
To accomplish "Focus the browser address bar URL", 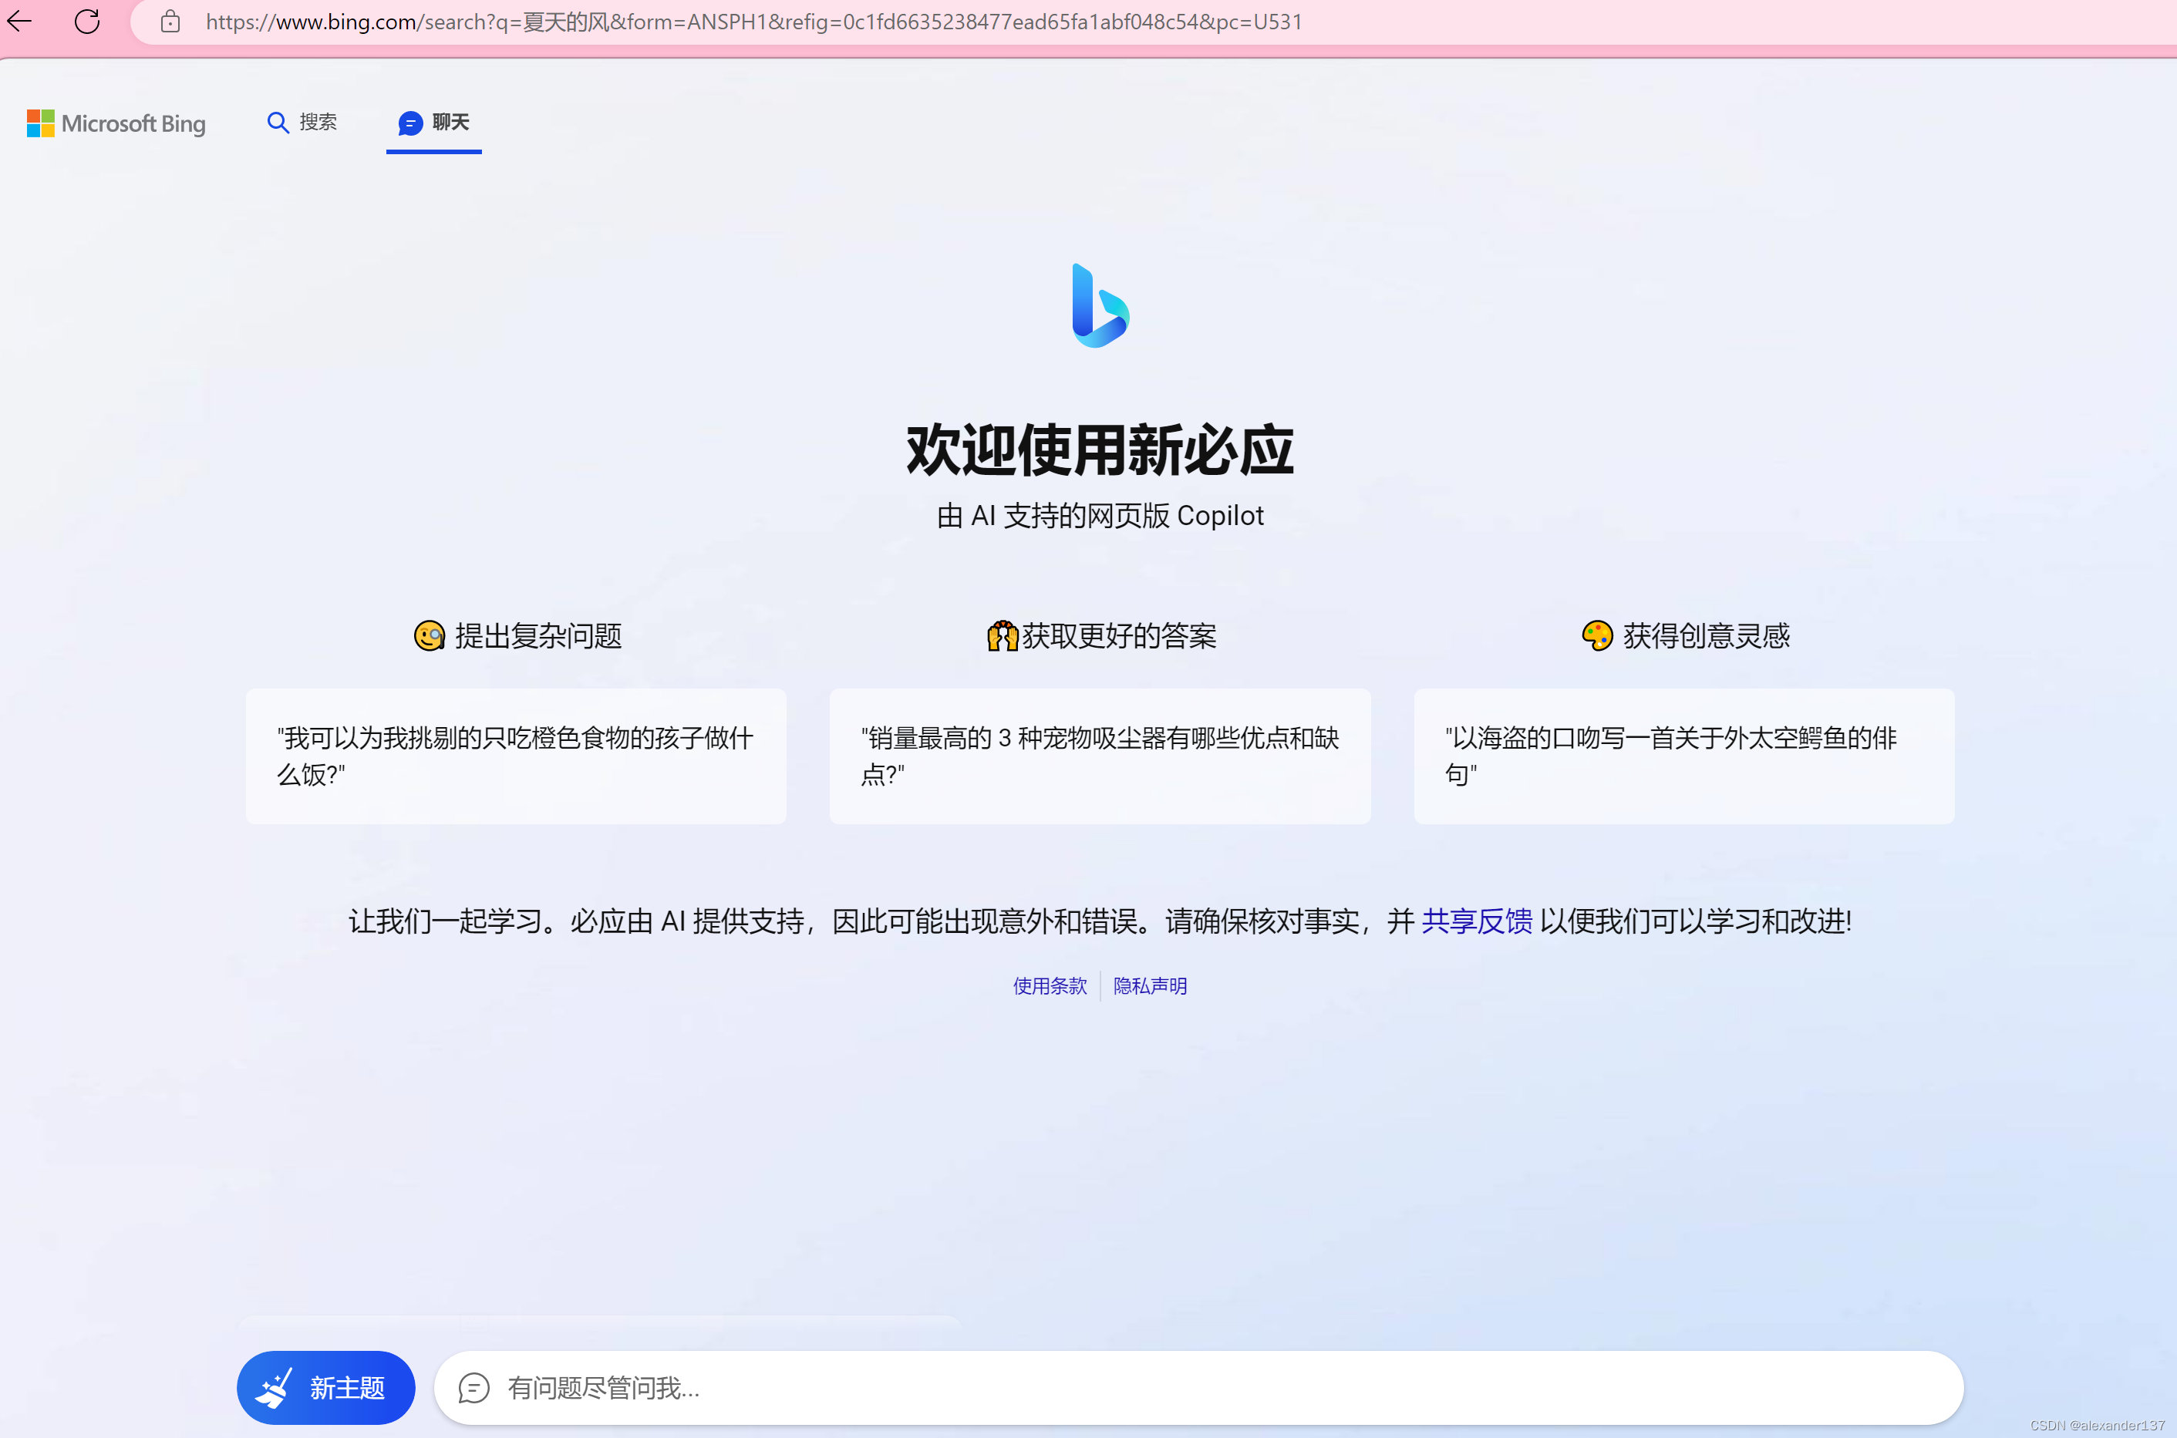I will [753, 21].
